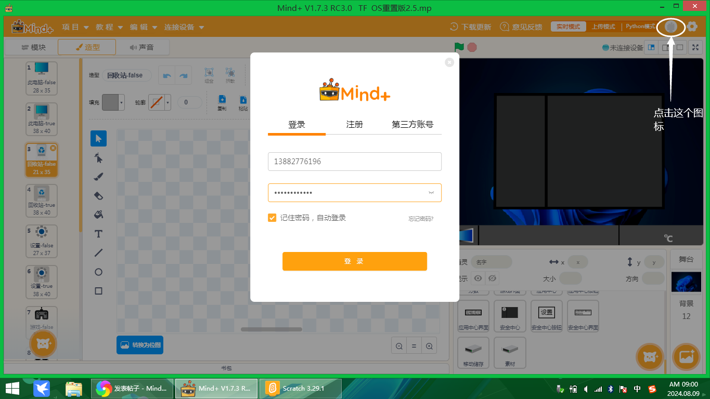Switch to 实时模式
710x399 pixels.
click(x=568, y=26)
